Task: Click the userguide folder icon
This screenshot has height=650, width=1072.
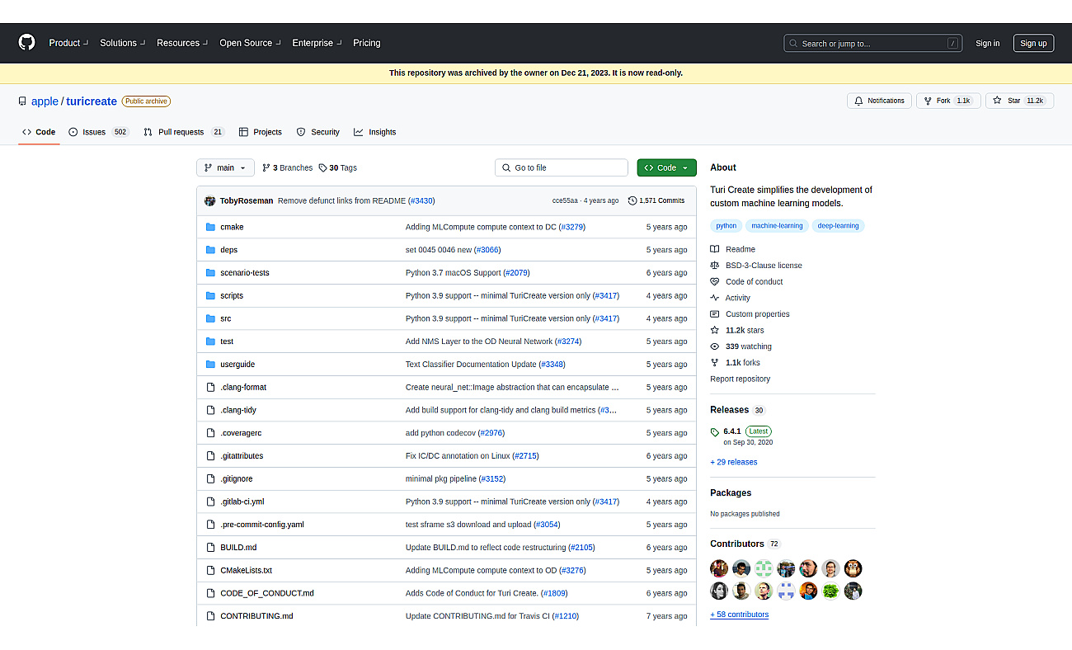Action: pyautogui.click(x=210, y=365)
